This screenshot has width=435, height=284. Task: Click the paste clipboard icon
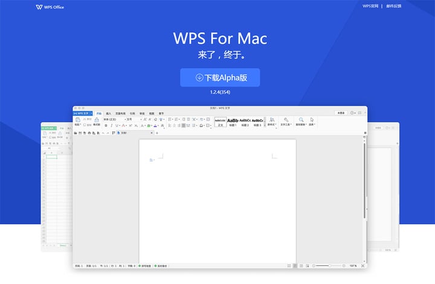coord(78,121)
